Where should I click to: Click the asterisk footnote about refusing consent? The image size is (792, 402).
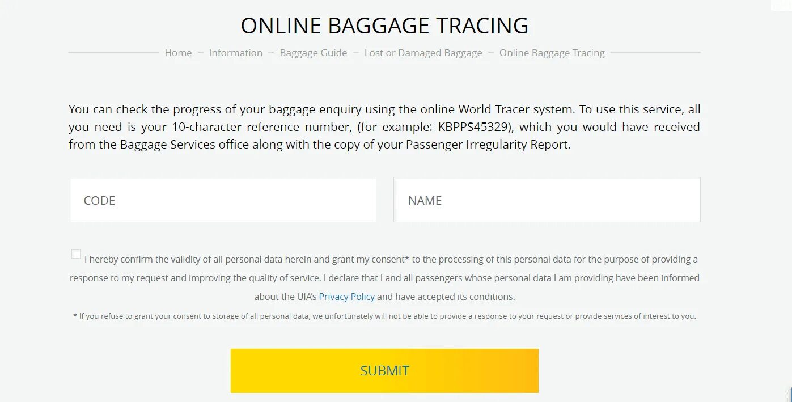coord(384,316)
